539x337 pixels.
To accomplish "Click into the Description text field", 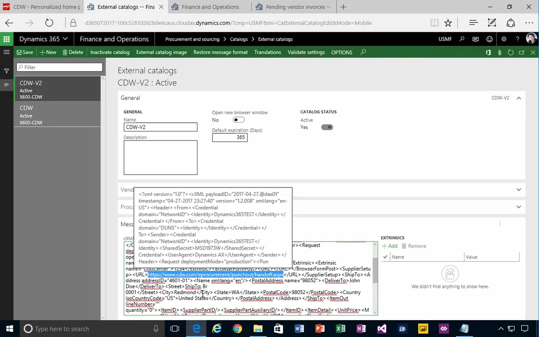I will click(160, 157).
